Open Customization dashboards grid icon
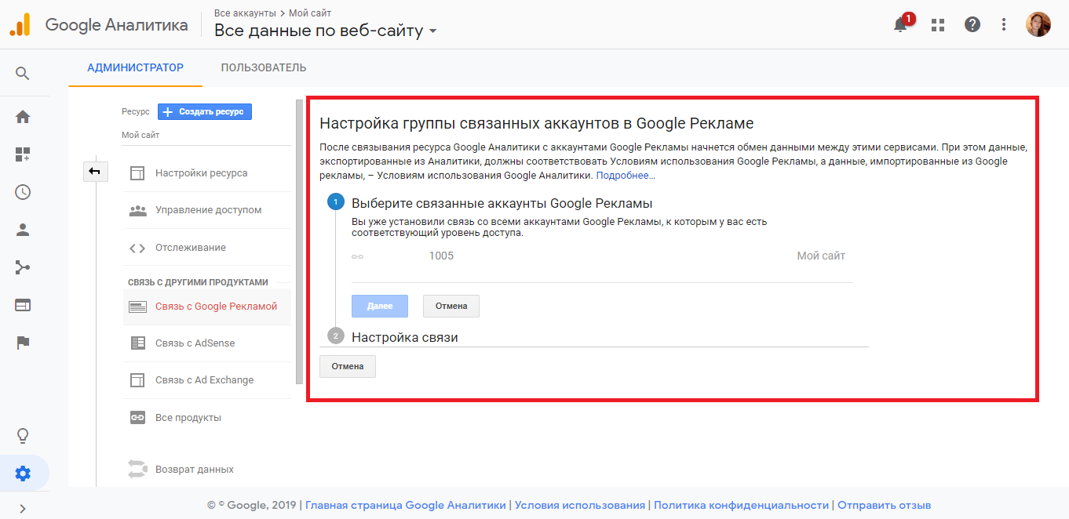Image resolution: width=1069 pixels, height=519 pixels. (23, 154)
